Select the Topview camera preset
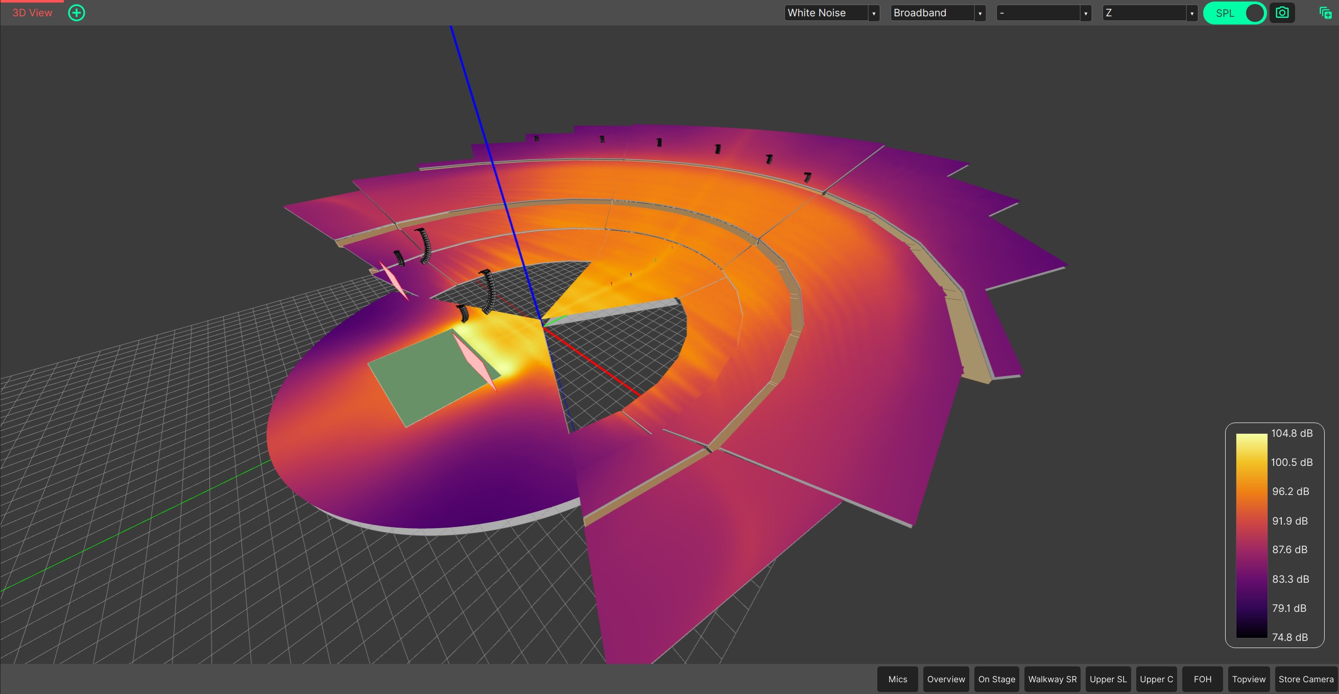Image resolution: width=1339 pixels, height=694 pixels. [1249, 679]
